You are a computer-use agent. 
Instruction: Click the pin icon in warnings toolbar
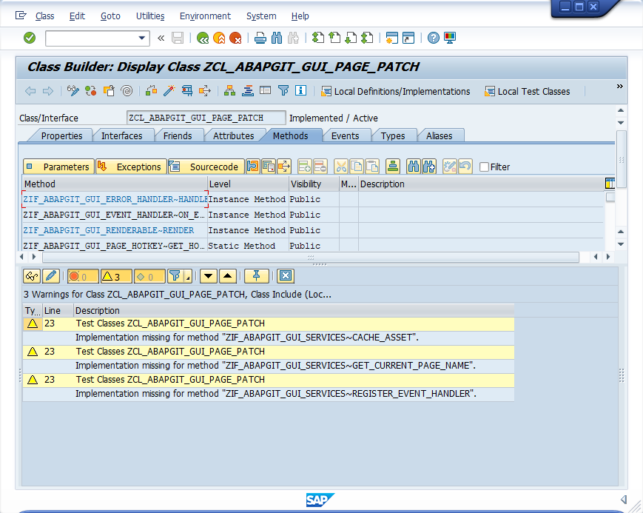[x=256, y=276]
